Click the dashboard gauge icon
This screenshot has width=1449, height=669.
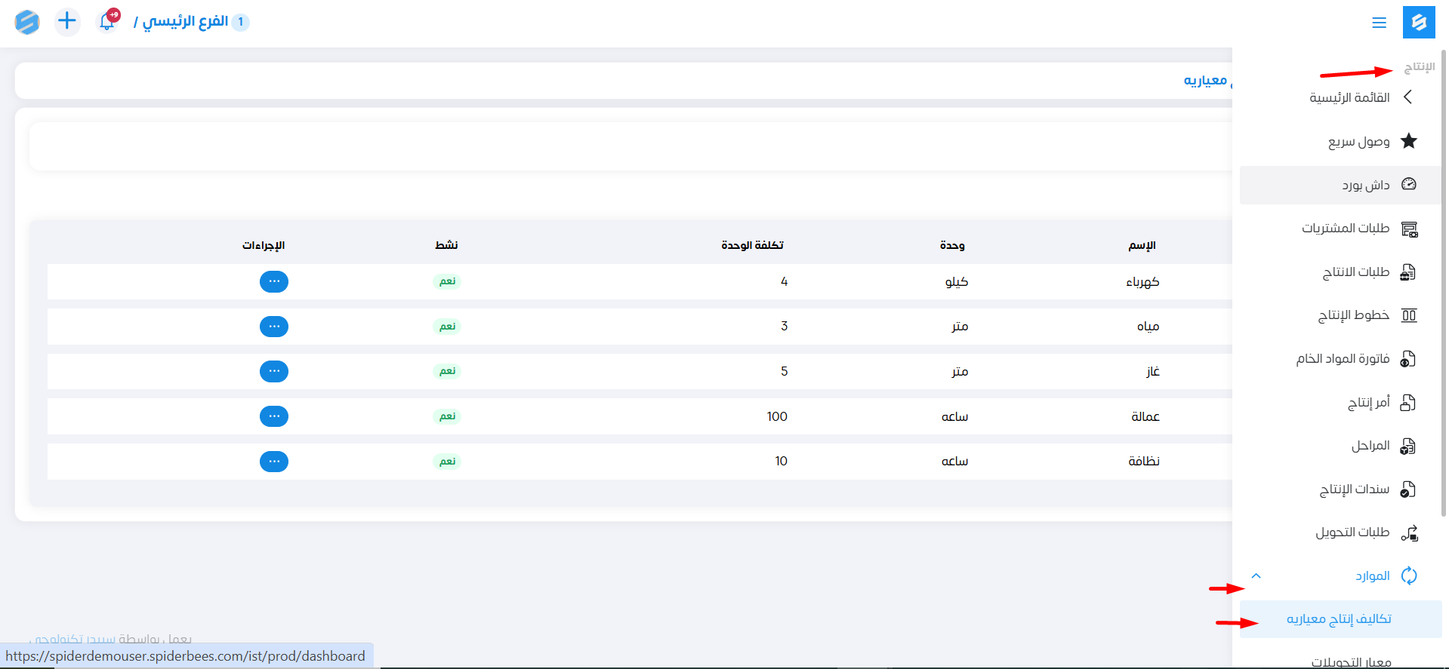1408,185
